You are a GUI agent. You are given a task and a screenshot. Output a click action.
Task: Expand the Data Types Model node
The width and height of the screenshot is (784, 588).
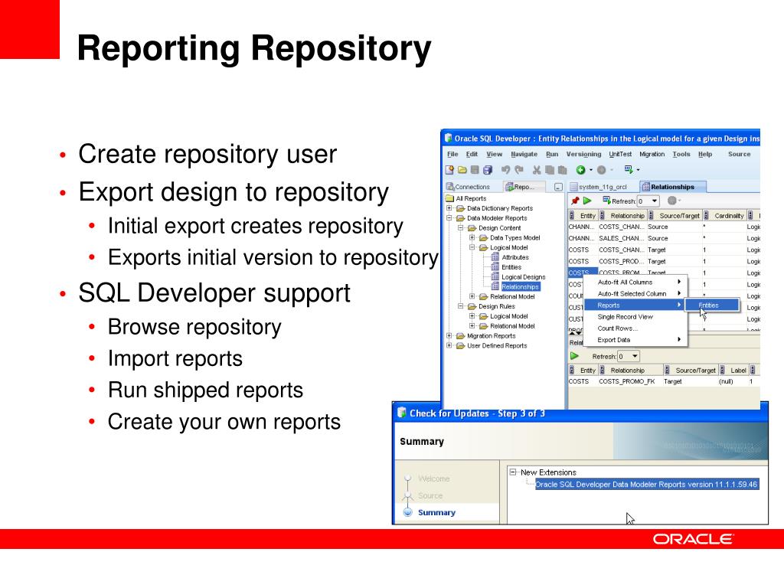click(x=472, y=237)
